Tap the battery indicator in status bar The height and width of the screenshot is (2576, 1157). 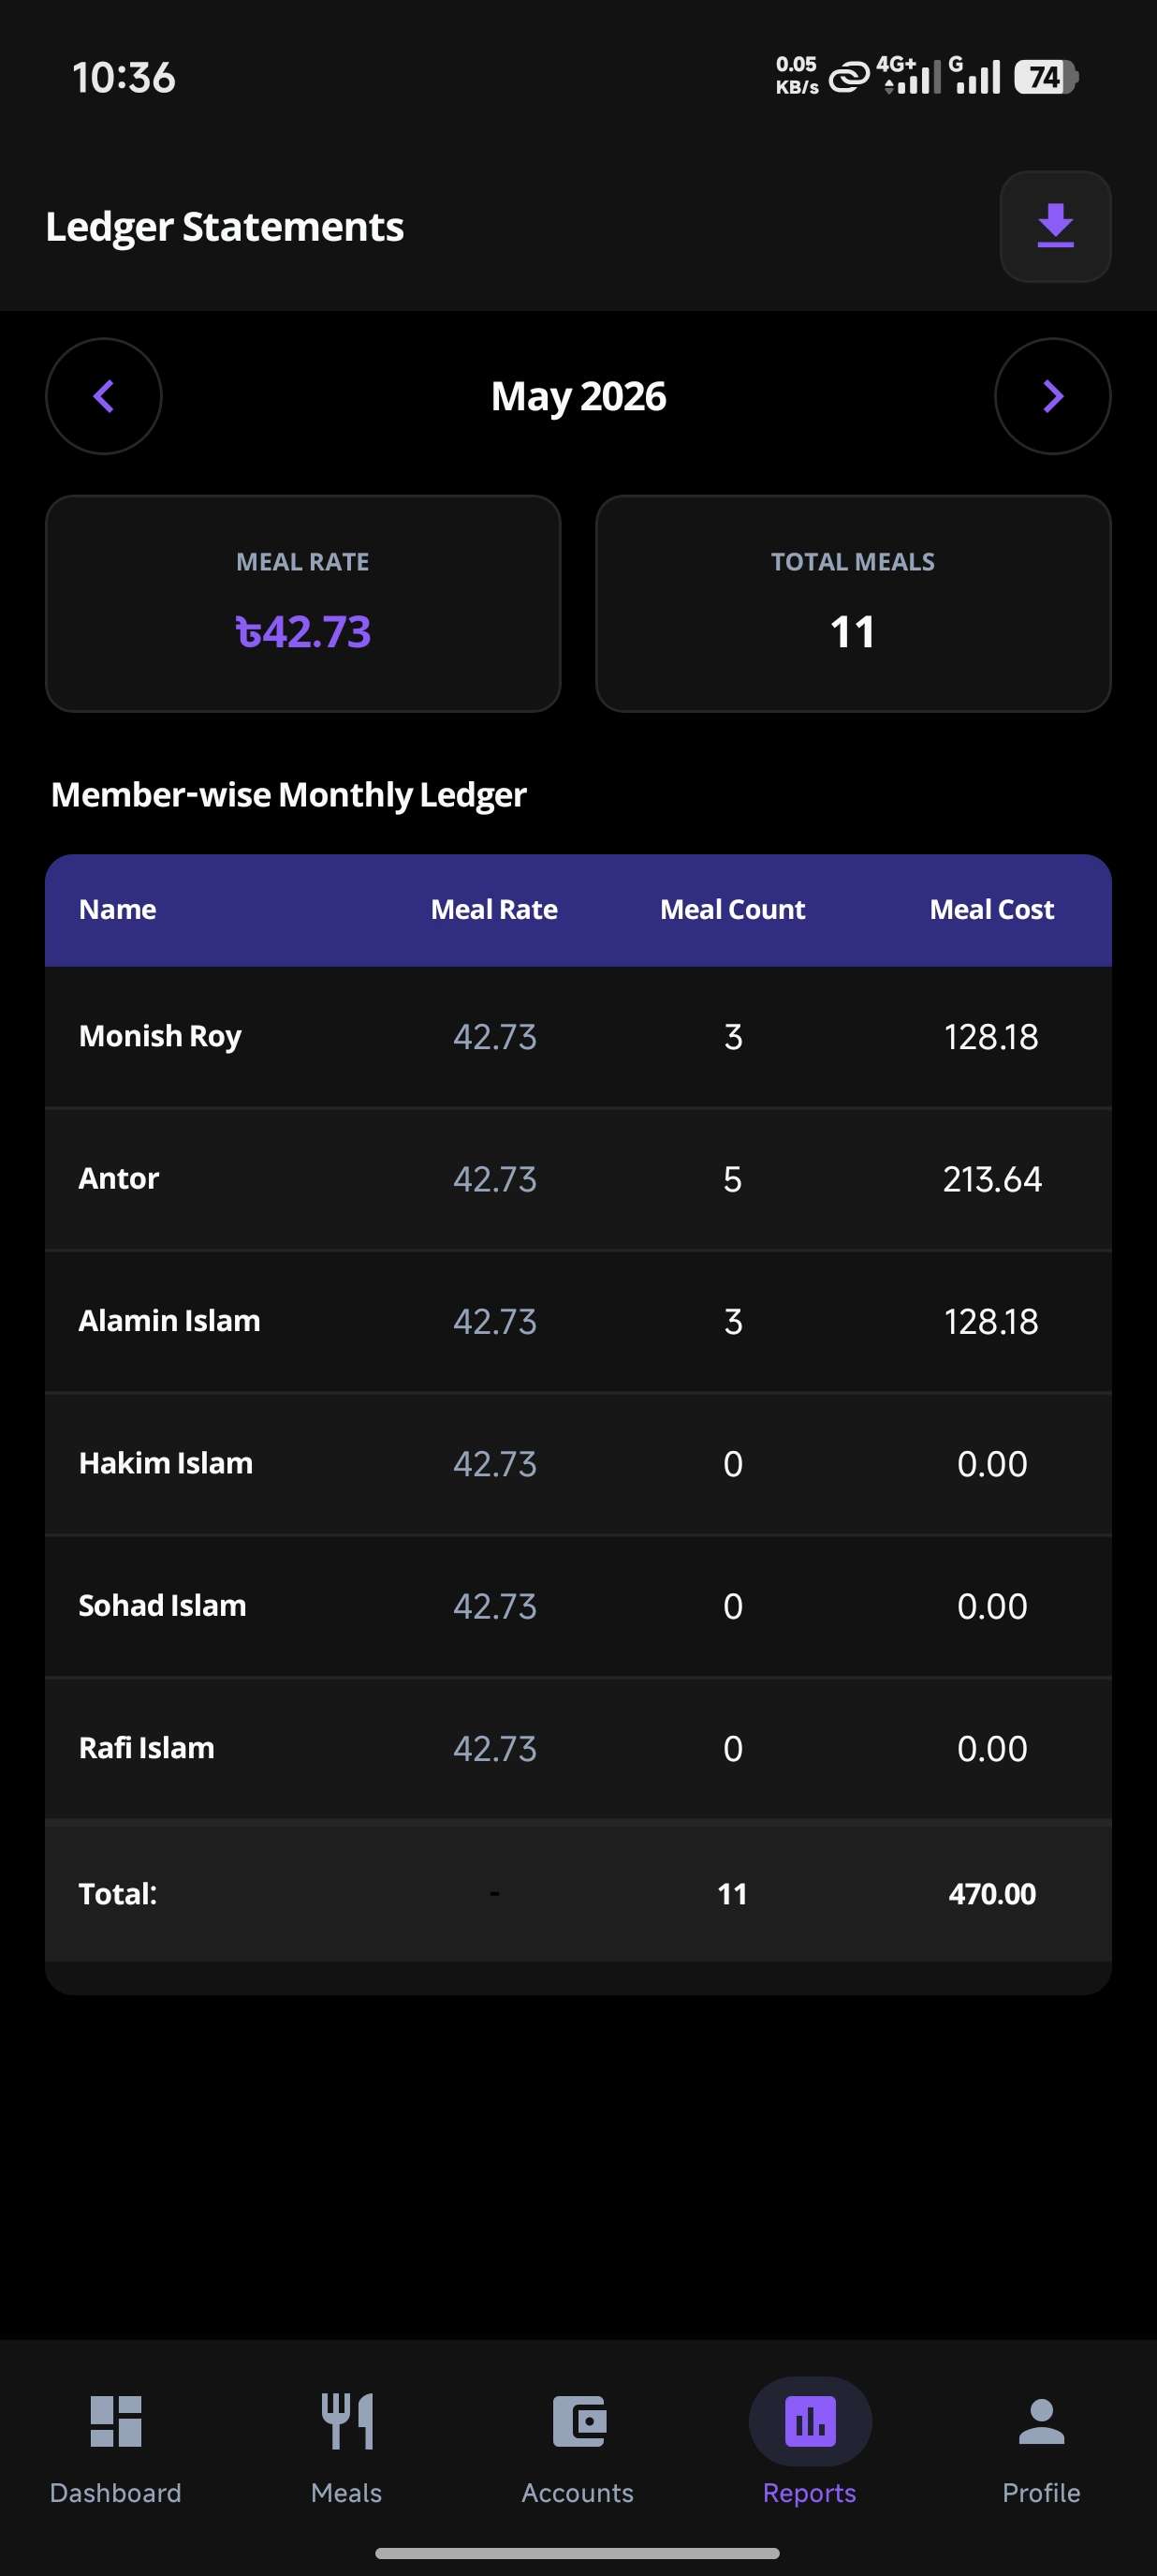click(1047, 77)
